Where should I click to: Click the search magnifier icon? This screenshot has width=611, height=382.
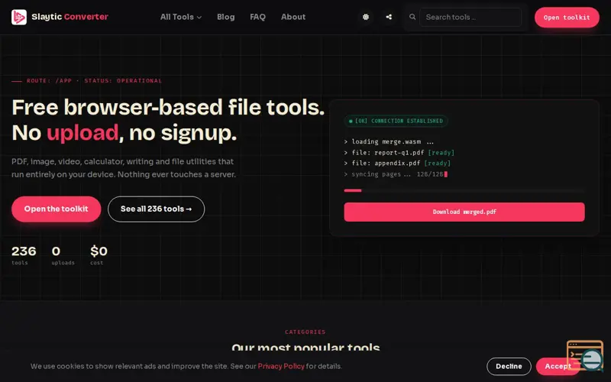(x=412, y=17)
